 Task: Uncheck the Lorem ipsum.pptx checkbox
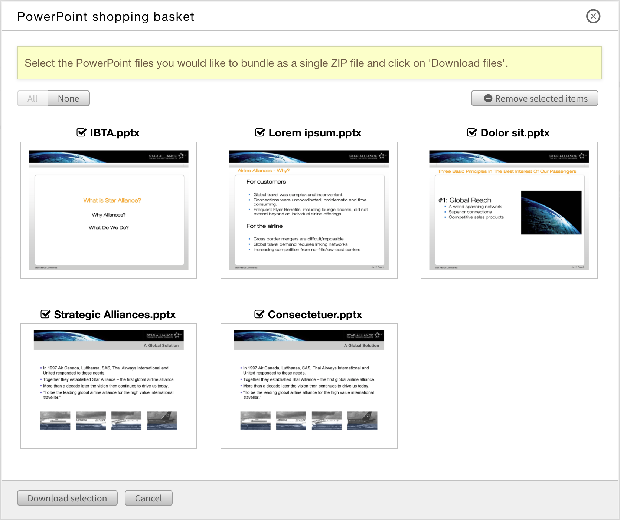coord(260,132)
